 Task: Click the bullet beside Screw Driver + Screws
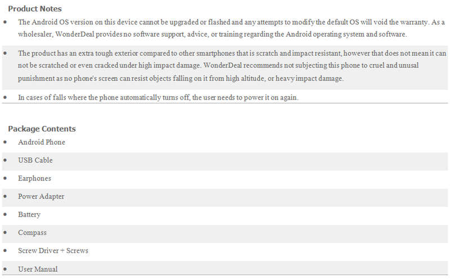(5, 250)
